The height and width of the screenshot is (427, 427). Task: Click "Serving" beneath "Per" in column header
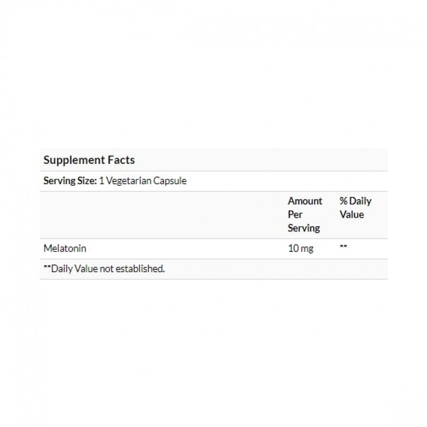pos(304,228)
